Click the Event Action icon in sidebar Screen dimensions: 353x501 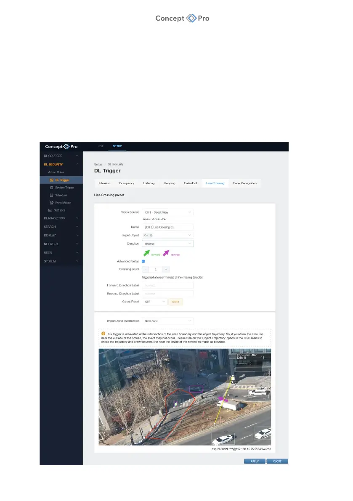pos(51,203)
